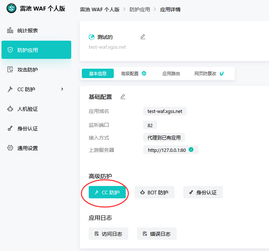Click 防护应用 in the breadcrumb
Image resolution: width=269 pixels, height=251 pixels.
pyautogui.click(x=140, y=9)
